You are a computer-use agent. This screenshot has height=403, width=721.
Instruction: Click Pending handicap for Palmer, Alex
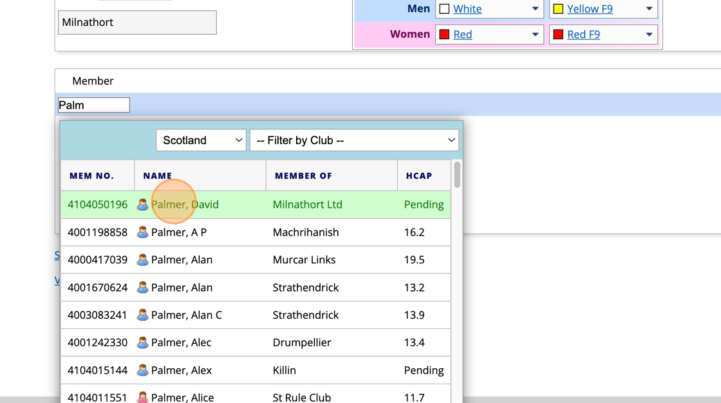(x=424, y=370)
